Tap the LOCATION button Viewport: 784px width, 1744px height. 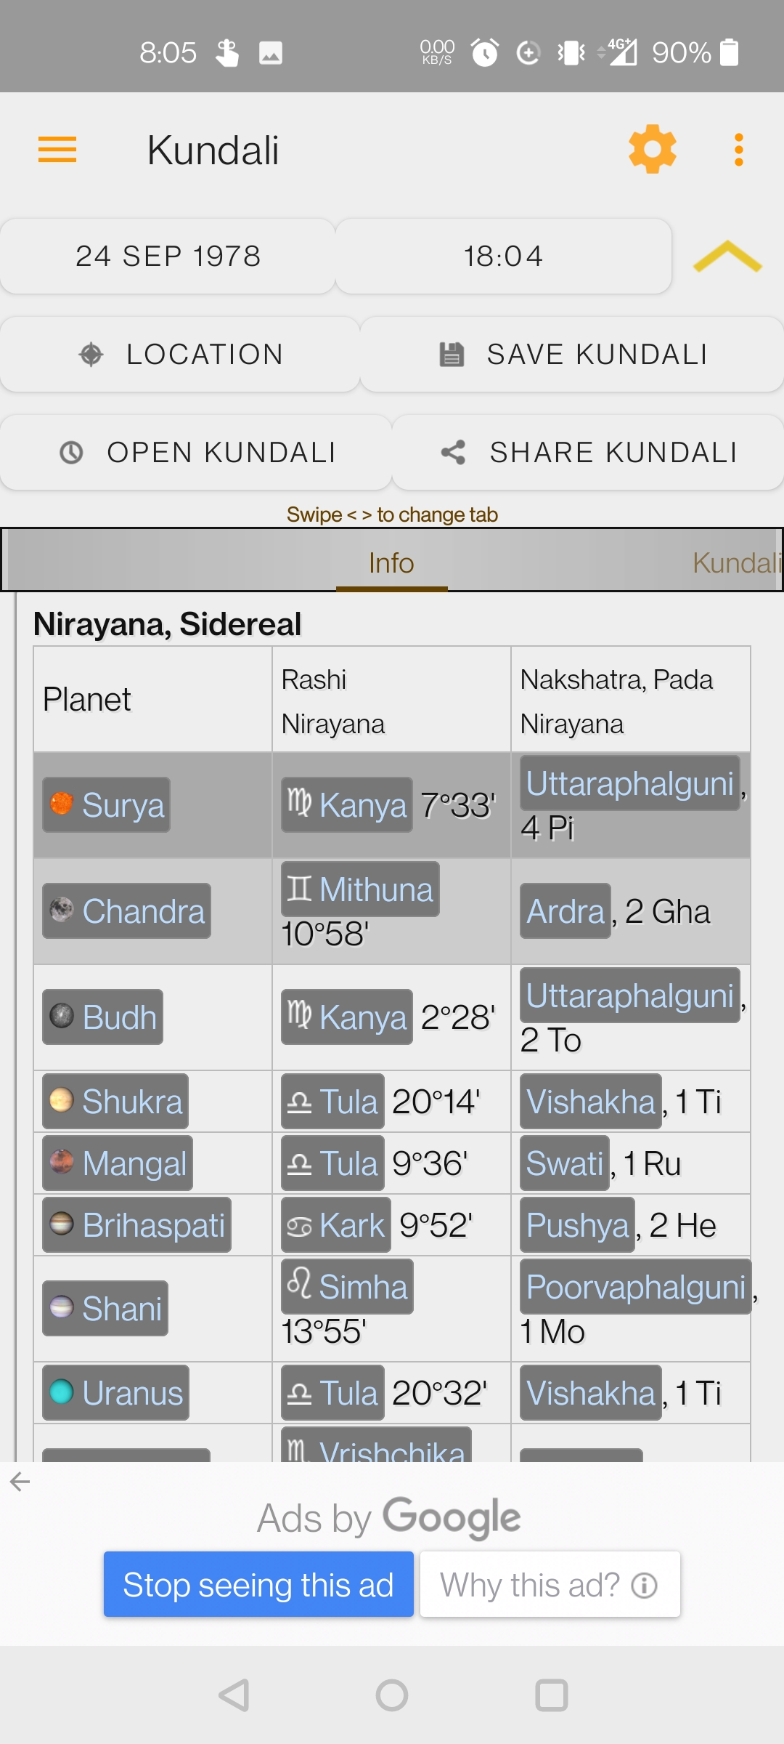(x=180, y=355)
